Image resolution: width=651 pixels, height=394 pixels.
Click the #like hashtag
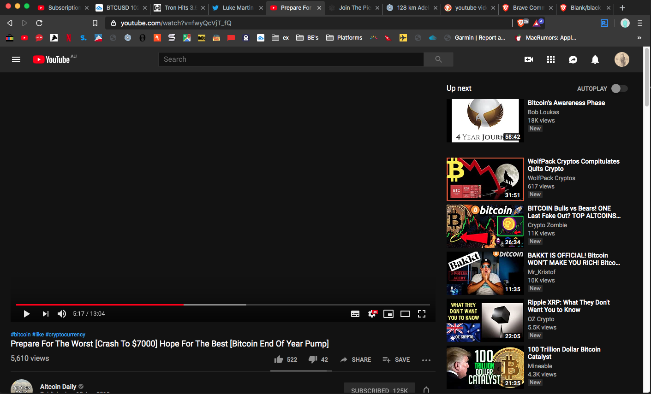[x=38, y=335]
